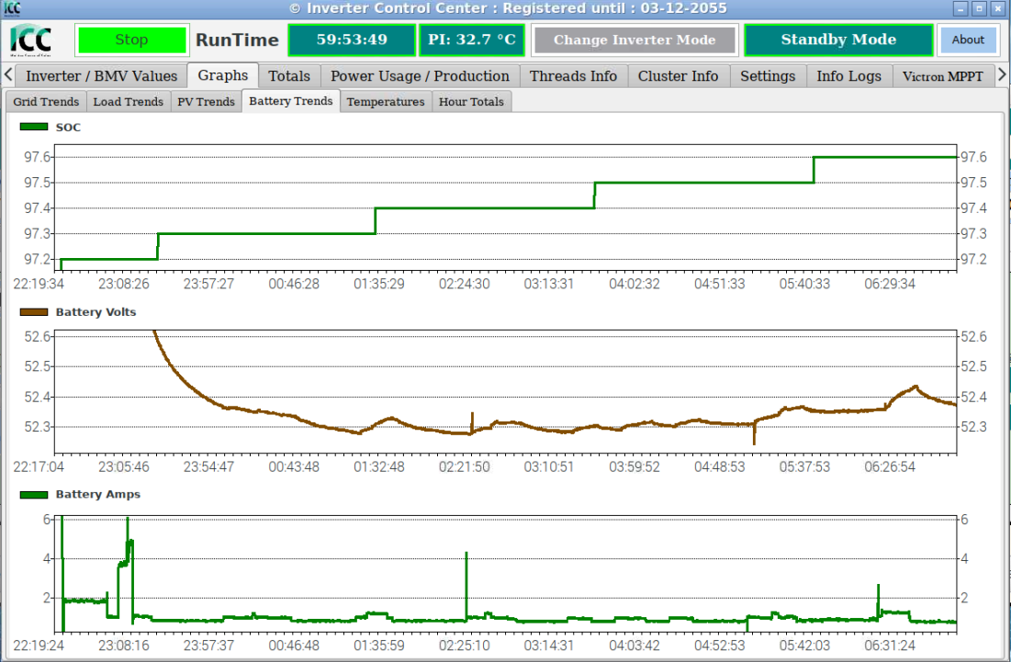Click the Change Inverter Mode button
This screenshot has width=1011, height=662.
[x=634, y=40]
